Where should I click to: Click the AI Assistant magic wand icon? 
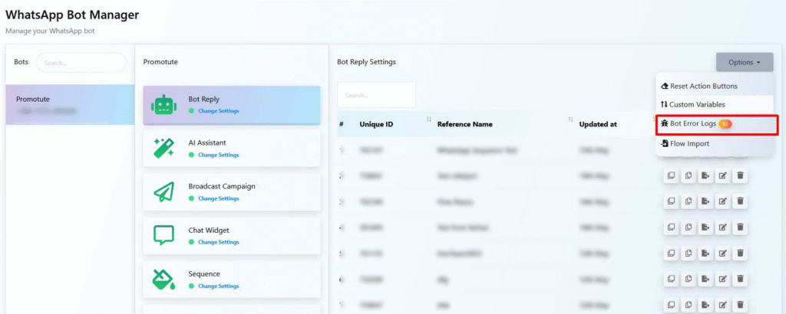tap(163, 149)
